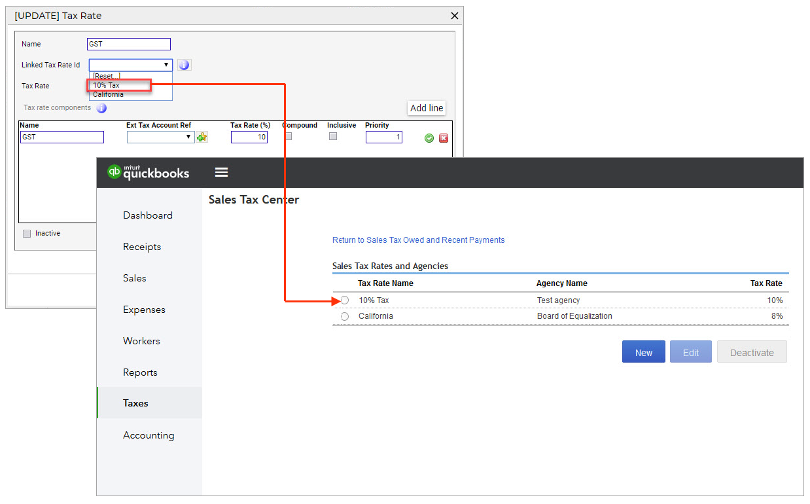Choose 10% Tax in the dropdown list
Viewport: 810px width, 504px height.
(x=119, y=85)
